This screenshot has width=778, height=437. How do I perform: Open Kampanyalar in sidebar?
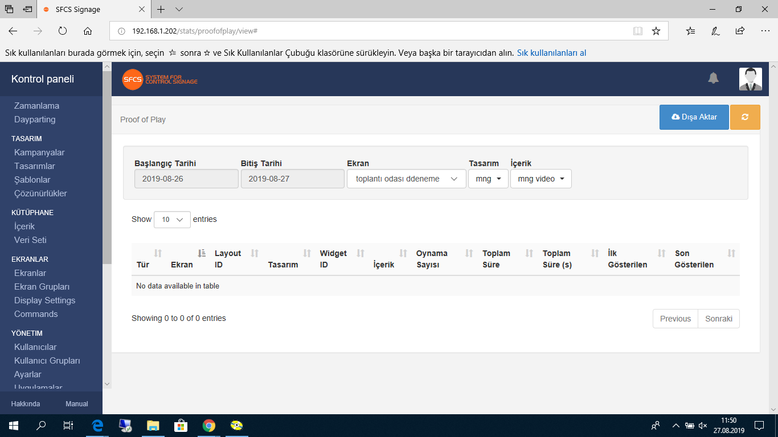tap(39, 152)
